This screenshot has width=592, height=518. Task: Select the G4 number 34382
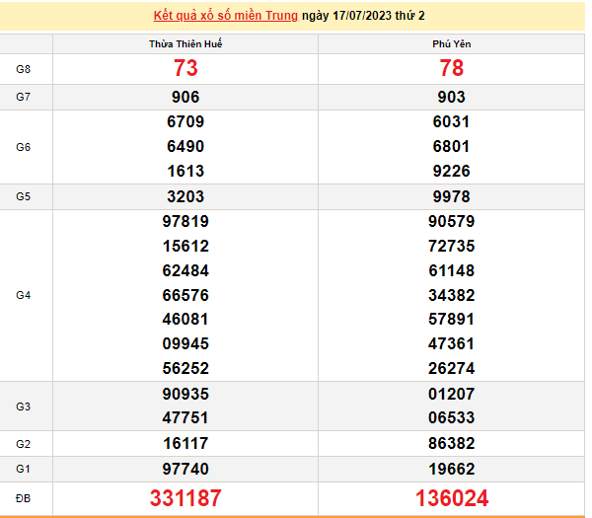(x=452, y=295)
